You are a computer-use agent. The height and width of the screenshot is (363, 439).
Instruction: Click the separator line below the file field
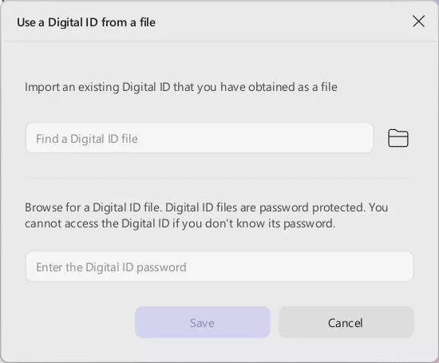(219, 178)
